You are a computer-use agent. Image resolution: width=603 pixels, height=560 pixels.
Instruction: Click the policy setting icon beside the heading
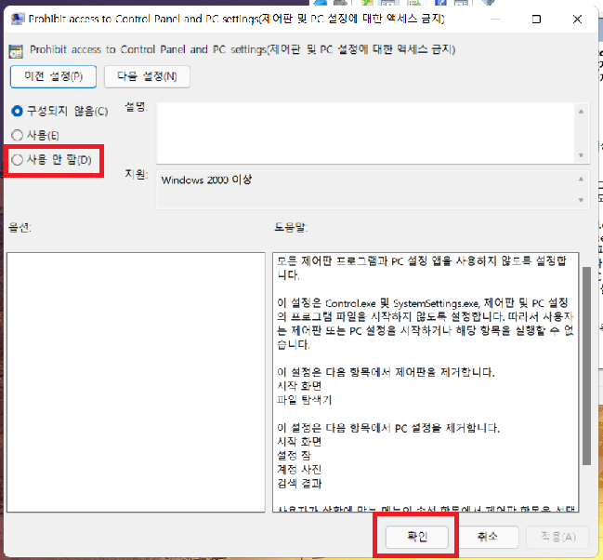click(x=16, y=51)
